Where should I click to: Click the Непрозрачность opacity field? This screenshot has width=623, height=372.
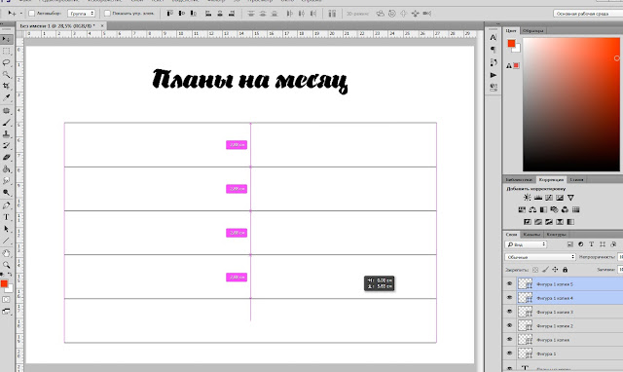620,257
